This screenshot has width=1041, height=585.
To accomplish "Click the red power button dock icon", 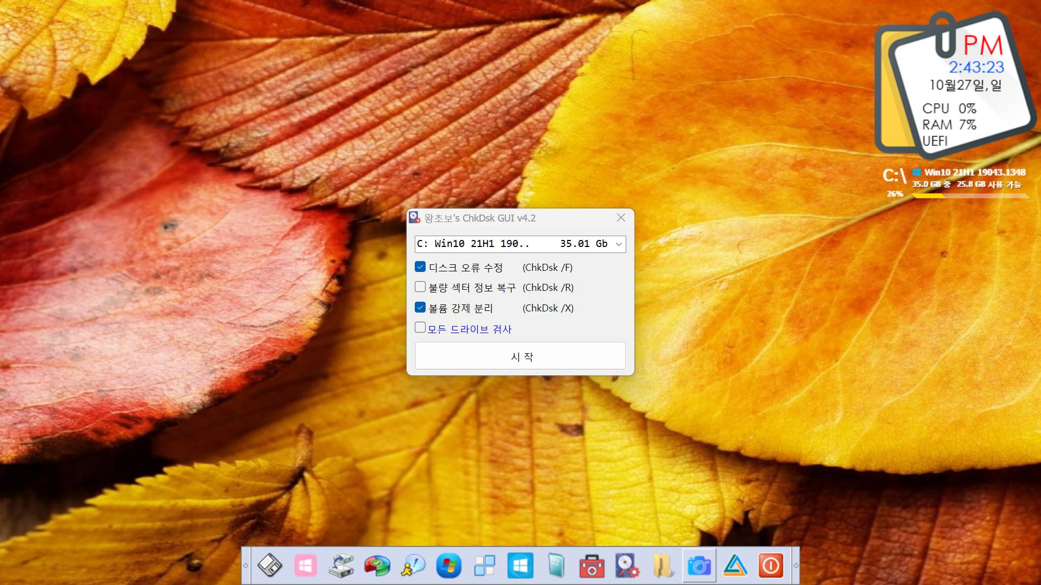I will click(x=771, y=566).
